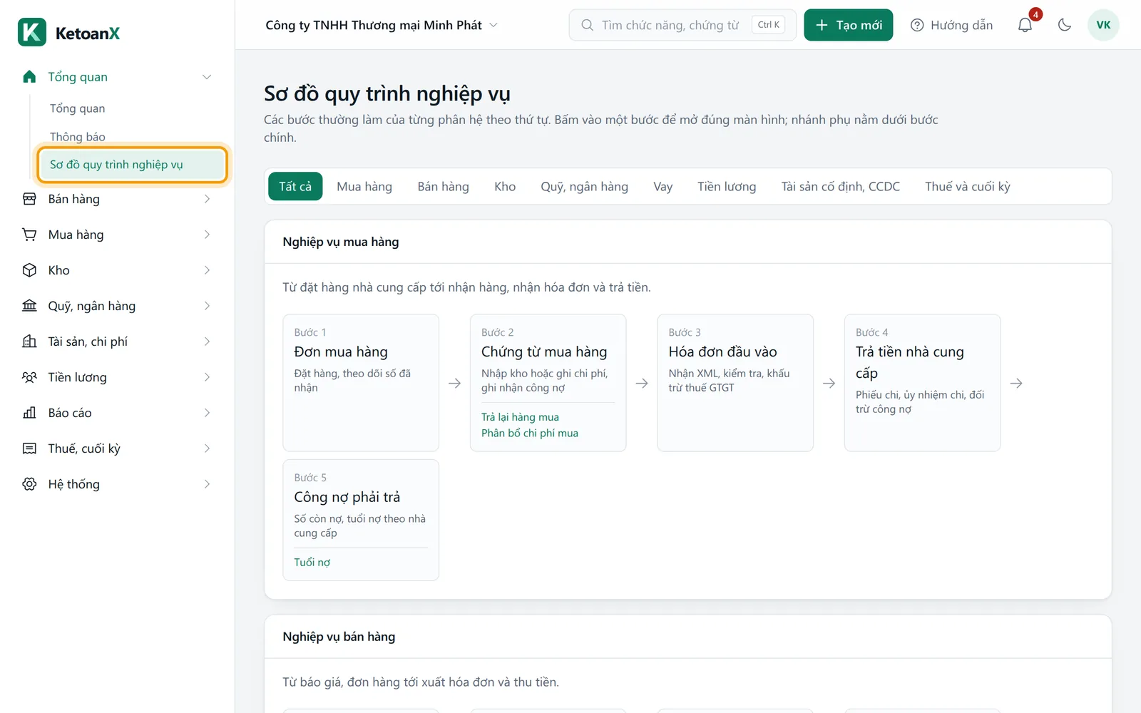Click the Quỹ, ngân hàng bank icon
This screenshot has width=1141, height=713.
coord(29,306)
